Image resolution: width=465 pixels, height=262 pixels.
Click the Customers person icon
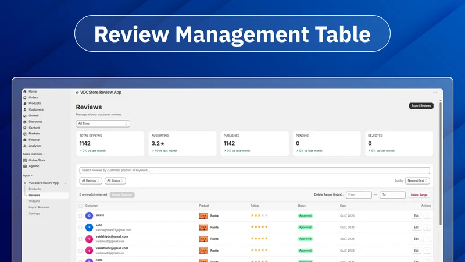pos(25,109)
